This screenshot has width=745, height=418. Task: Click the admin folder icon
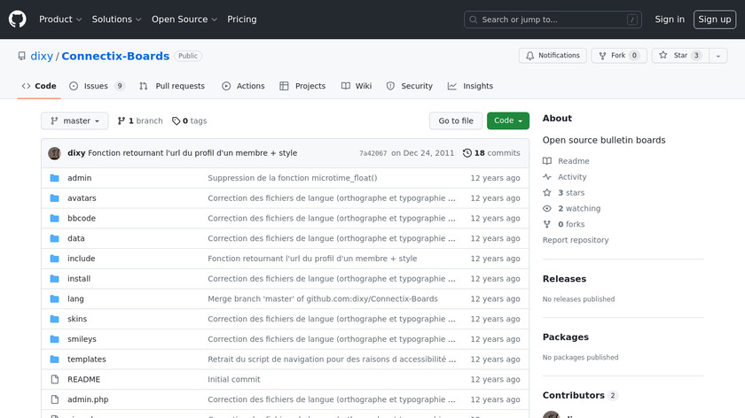tap(54, 178)
